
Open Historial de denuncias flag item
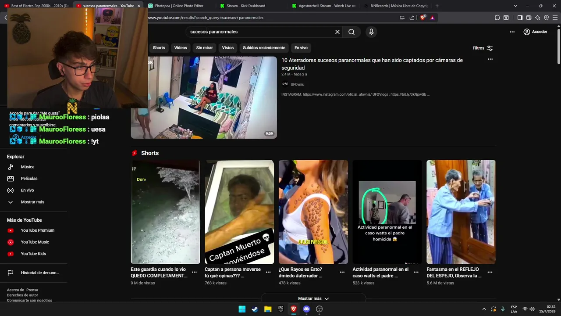pyautogui.click(x=33, y=273)
